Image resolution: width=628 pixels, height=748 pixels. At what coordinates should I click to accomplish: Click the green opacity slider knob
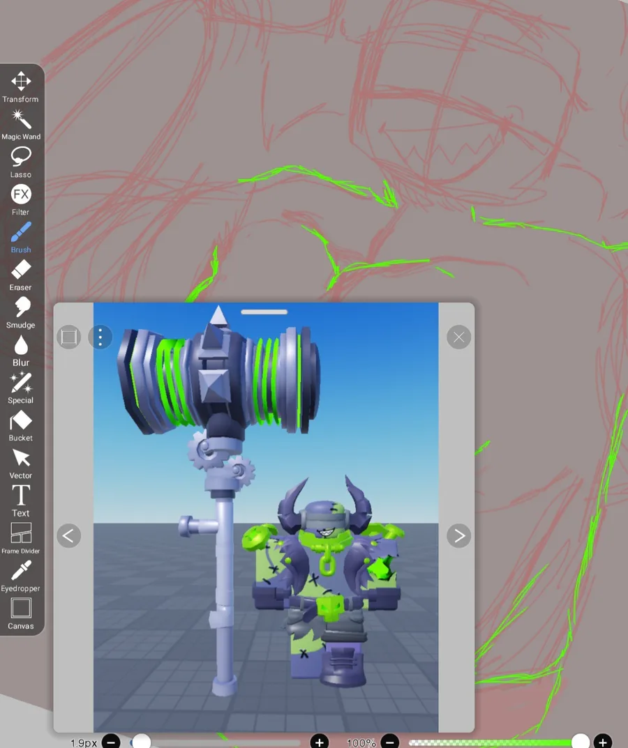581,742
